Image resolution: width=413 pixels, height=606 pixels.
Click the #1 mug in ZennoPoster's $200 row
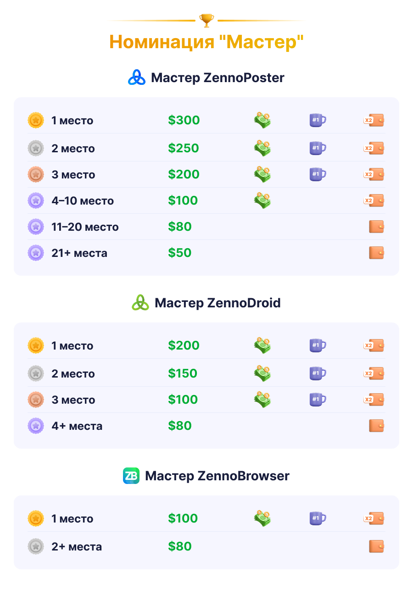[x=318, y=174]
